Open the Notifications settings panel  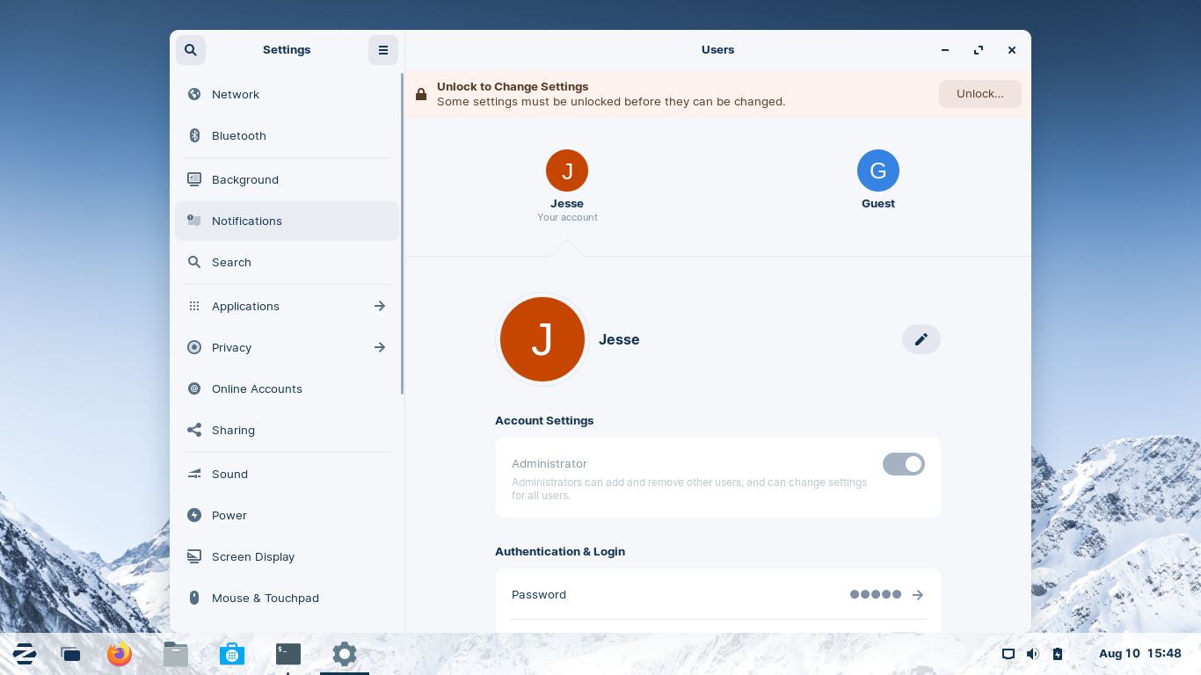[x=287, y=221]
